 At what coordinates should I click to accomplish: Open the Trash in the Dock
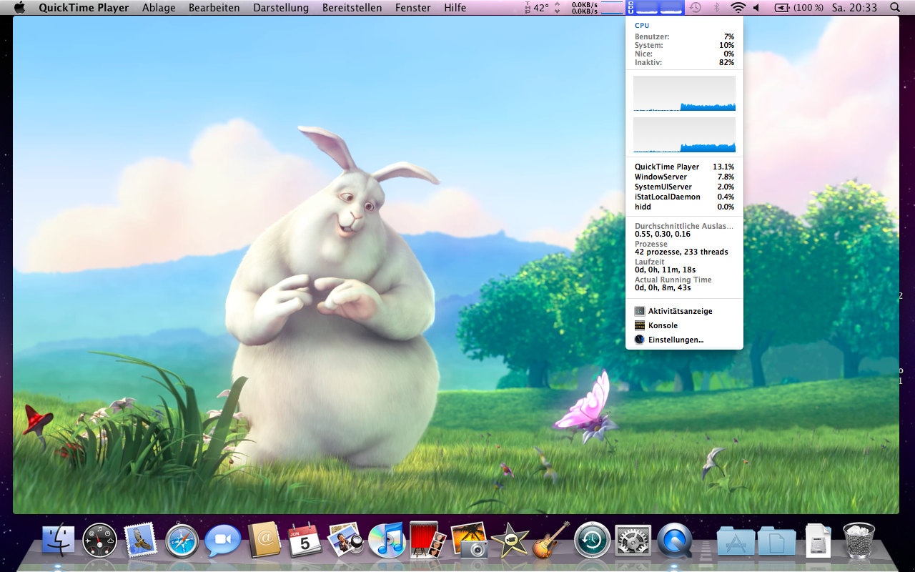coord(859,541)
